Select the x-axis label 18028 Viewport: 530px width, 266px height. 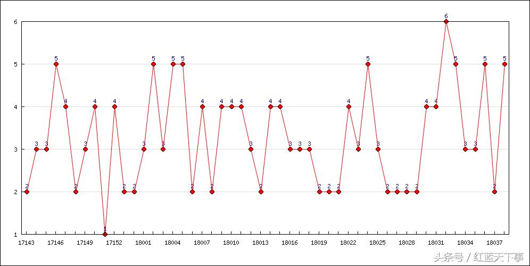(407, 243)
